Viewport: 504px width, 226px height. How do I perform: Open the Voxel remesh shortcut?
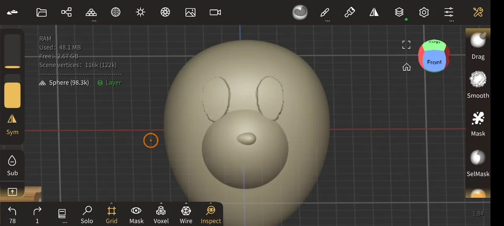pos(161,215)
